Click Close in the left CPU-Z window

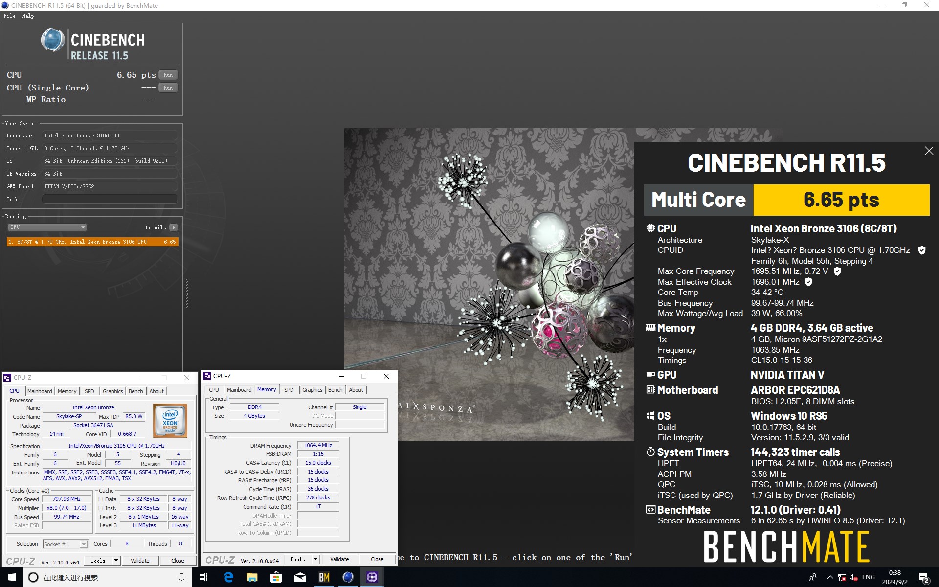(x=178, y=561)
